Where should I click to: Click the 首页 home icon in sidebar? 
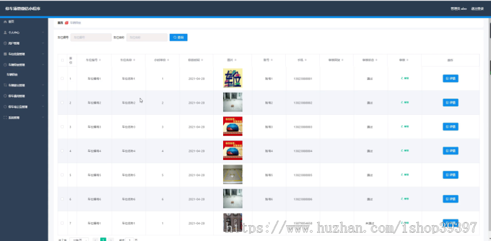click(5, 22)
